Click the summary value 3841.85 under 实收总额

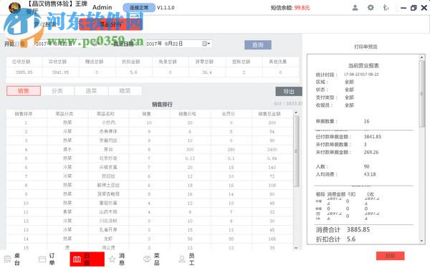tap(60, 72)
